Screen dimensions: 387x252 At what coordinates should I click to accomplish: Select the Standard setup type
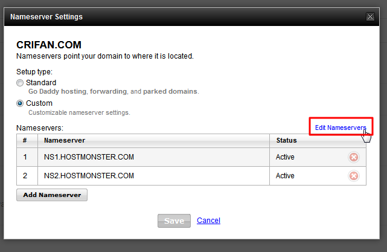coord(20,82)
